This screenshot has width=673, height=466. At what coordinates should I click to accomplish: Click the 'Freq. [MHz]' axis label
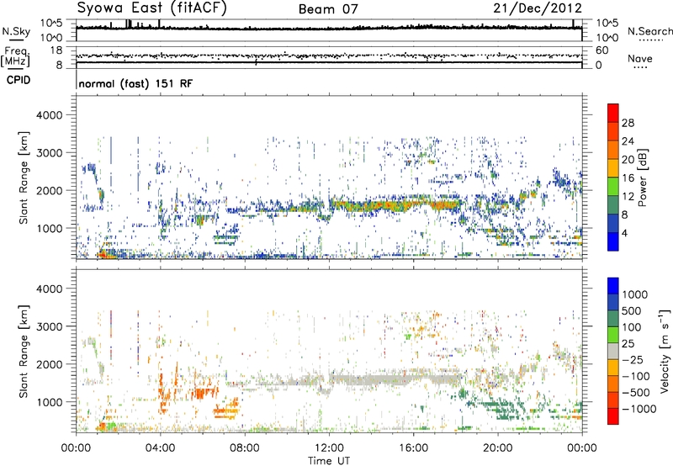(15, 56)
